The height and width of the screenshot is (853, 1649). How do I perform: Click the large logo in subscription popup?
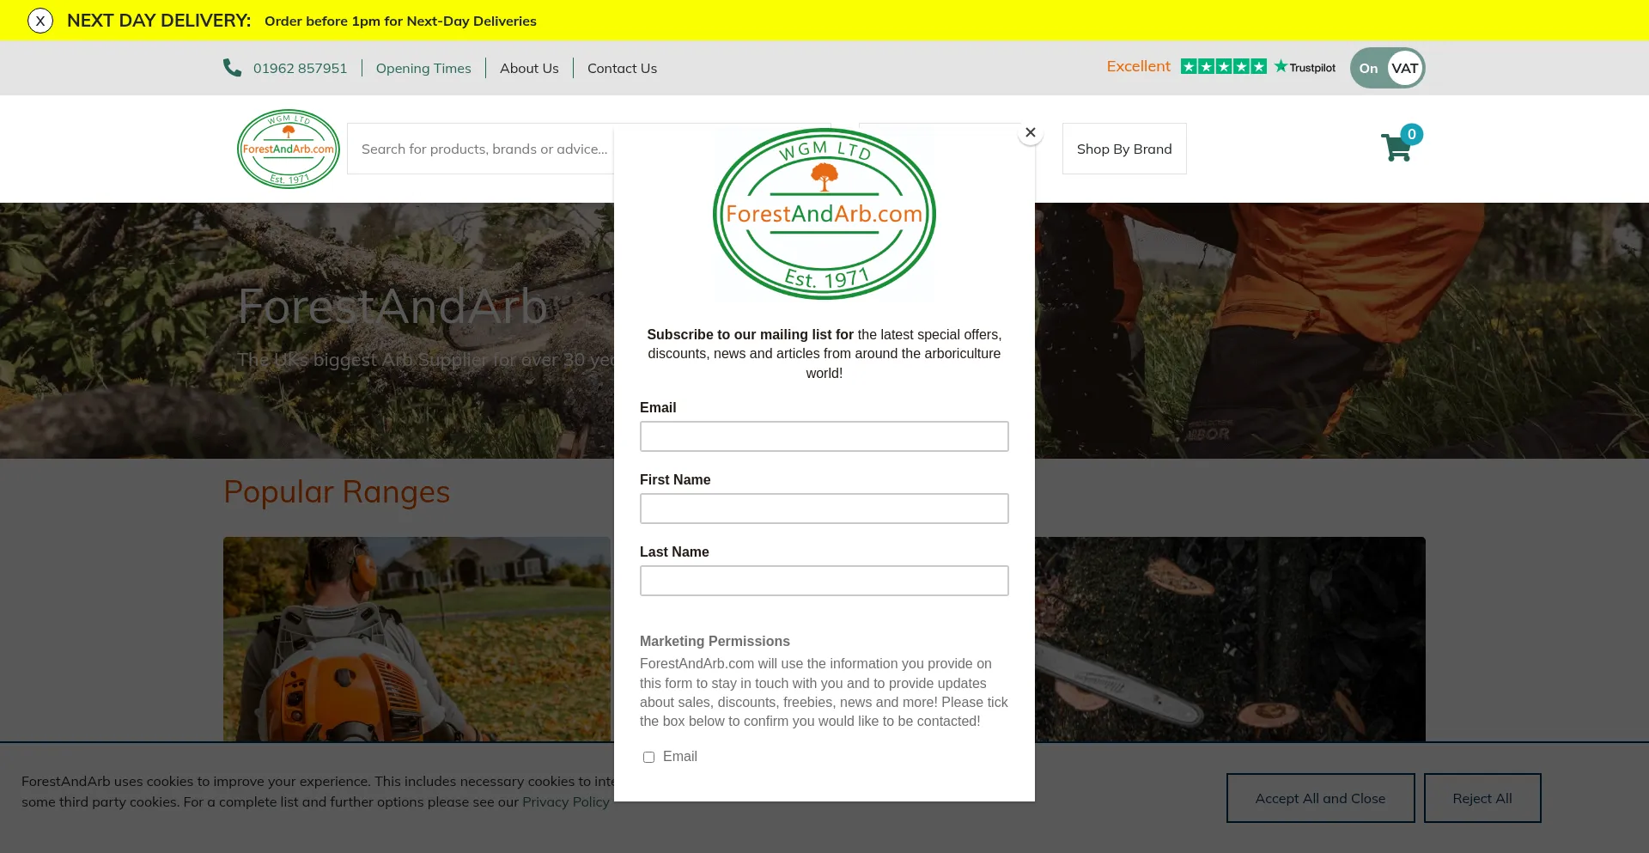[x=824, y=214]
